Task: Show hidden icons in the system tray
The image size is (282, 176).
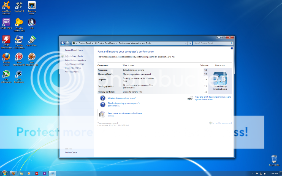Action: pos(253,174)
